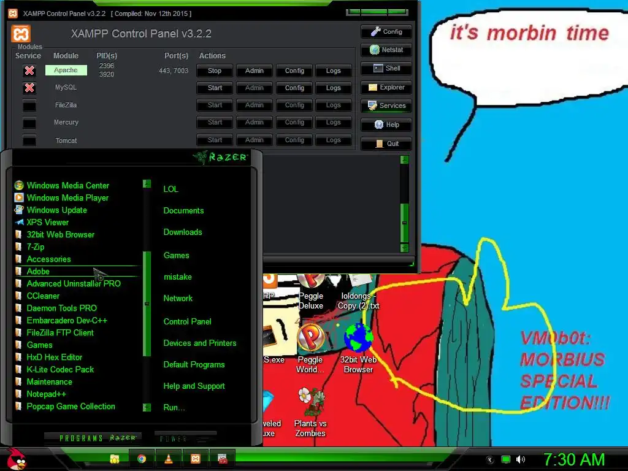Expand the Adobe program folder
This screenshot has width=628, height=471.
(x=38, y=272)
